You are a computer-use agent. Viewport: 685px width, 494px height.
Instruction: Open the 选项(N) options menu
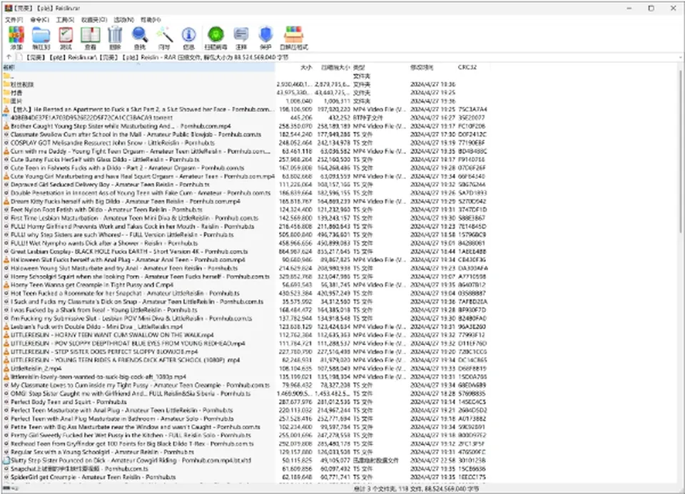pyautogui.click(x=123, y=20)
